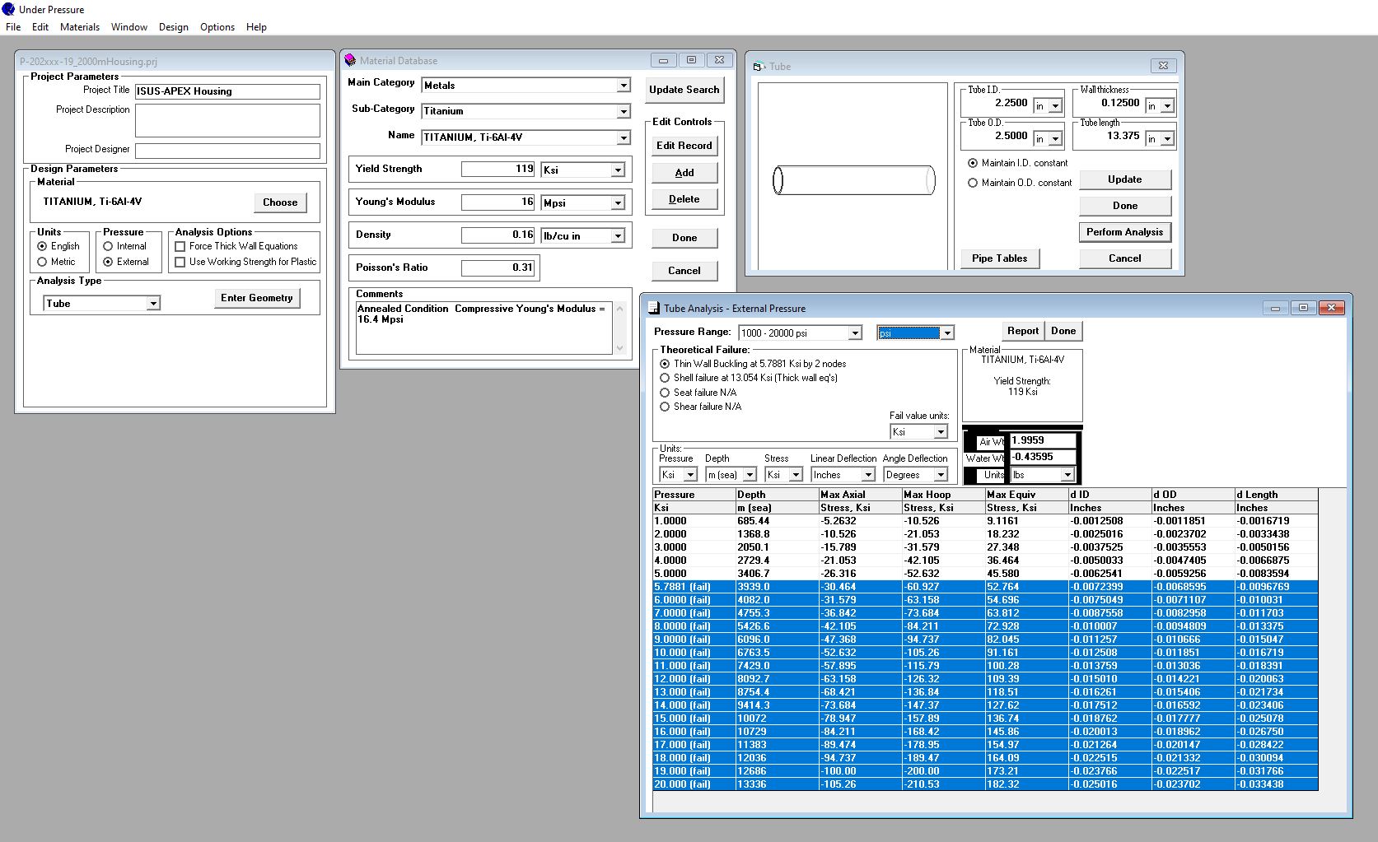Click Edit Record button
This screenshot has width=1378, height=842.
pyautogui.click(x=684, y=146)
